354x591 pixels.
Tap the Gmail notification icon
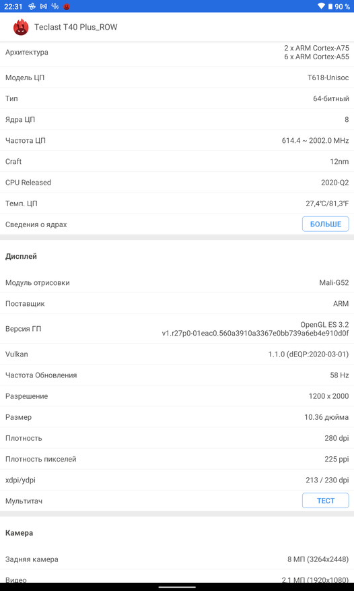pos(44,7)
